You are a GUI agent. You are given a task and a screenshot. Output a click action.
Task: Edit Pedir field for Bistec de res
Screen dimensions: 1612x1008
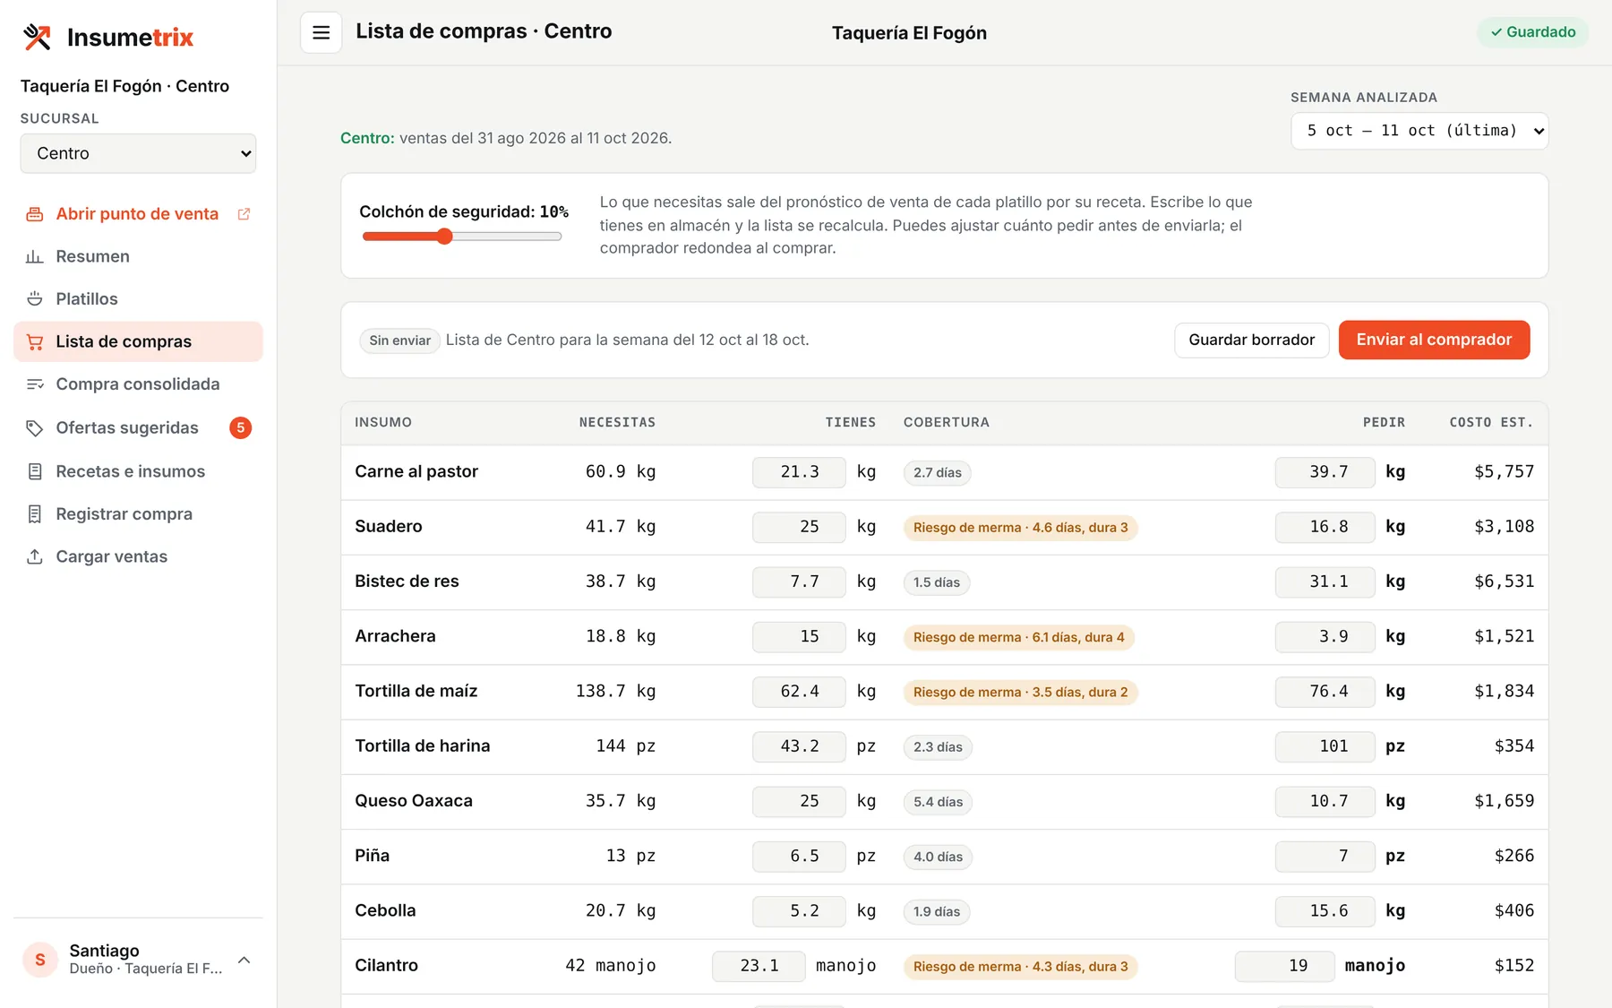(x=1325, y=582)
